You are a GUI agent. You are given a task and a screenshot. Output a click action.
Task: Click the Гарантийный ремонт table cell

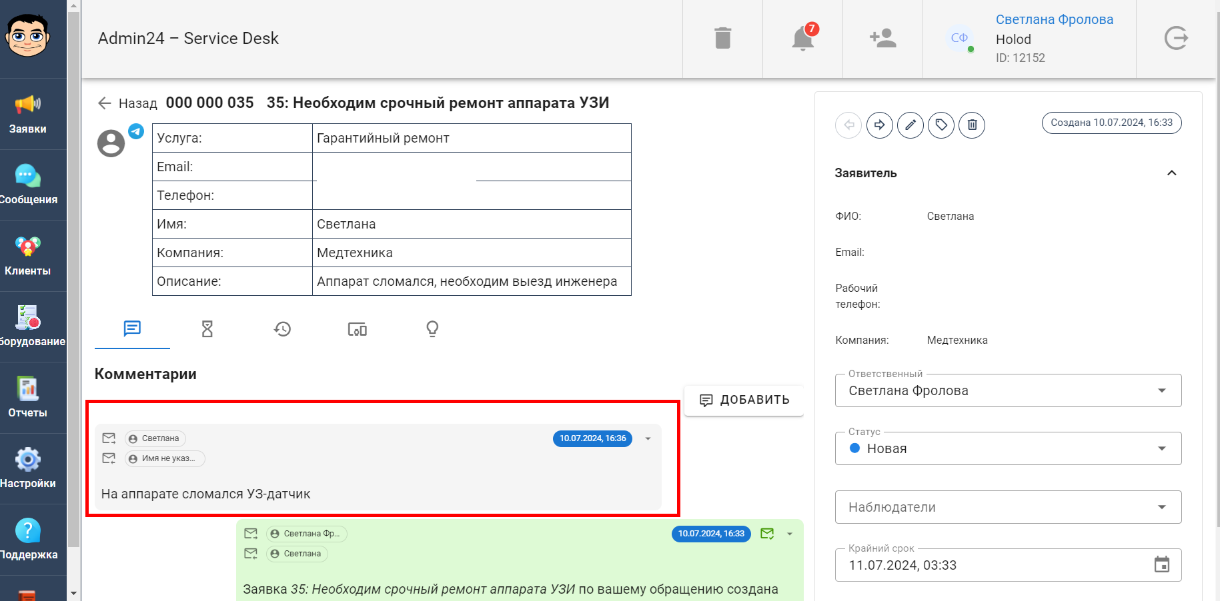(472, 138)
